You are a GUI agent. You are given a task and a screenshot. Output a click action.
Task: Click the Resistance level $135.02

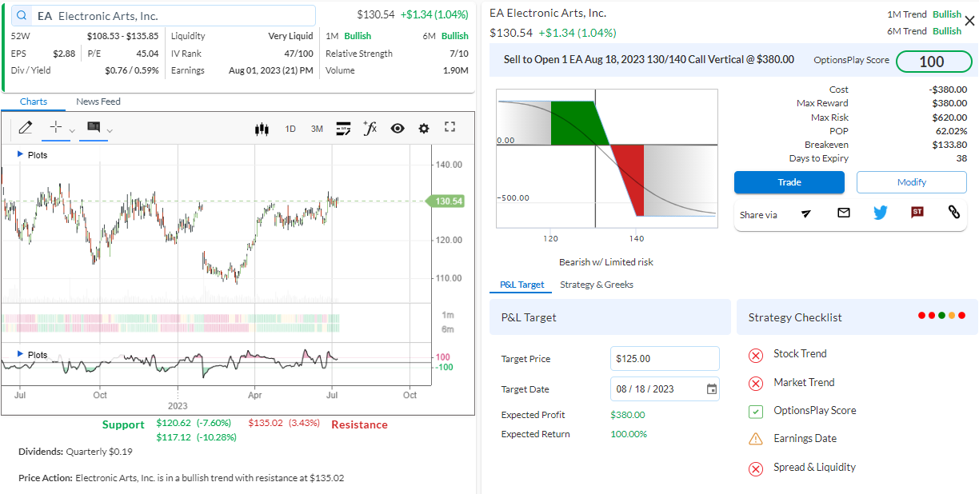[x=266, y=423]
